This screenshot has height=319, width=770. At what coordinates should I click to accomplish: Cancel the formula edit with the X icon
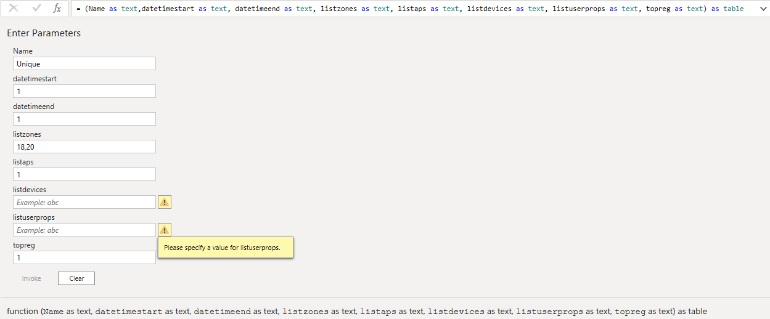click(x=14, y=9)
